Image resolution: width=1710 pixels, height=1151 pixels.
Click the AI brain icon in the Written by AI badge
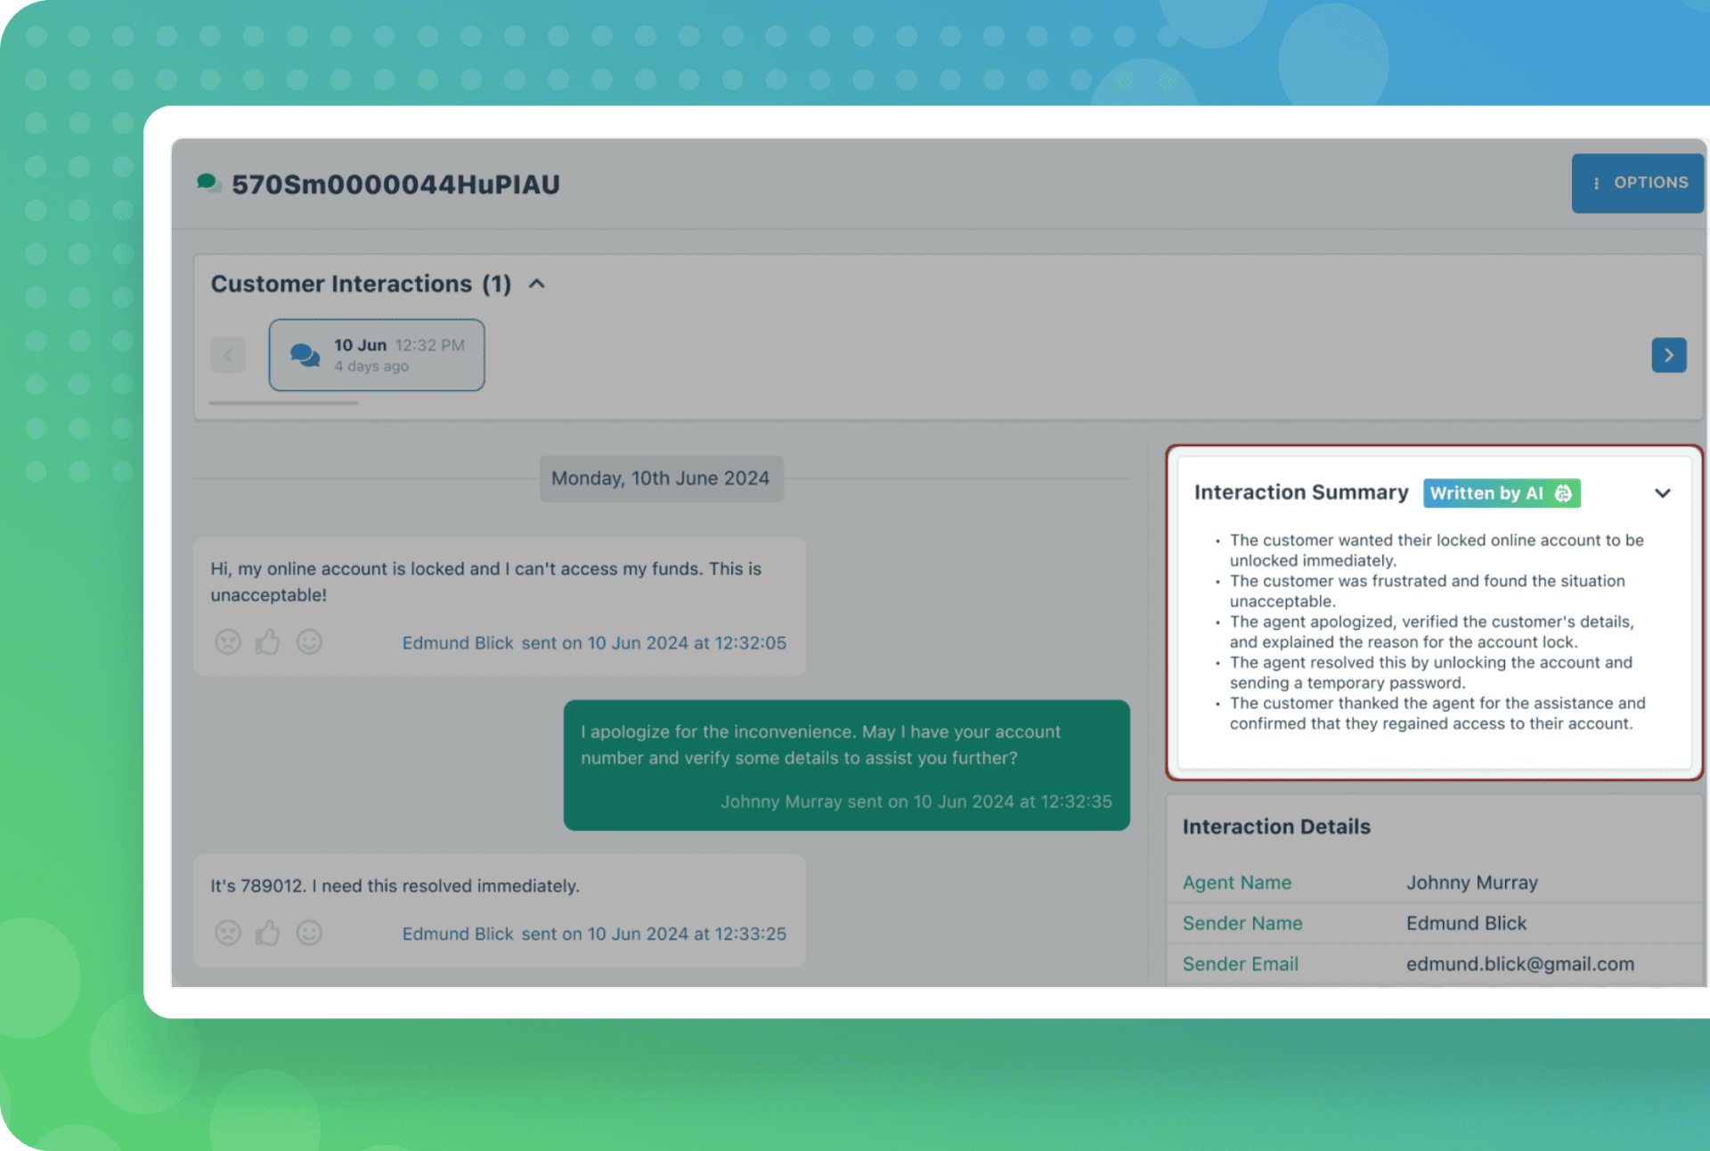pyautogui.click(x=1563, y=494)
